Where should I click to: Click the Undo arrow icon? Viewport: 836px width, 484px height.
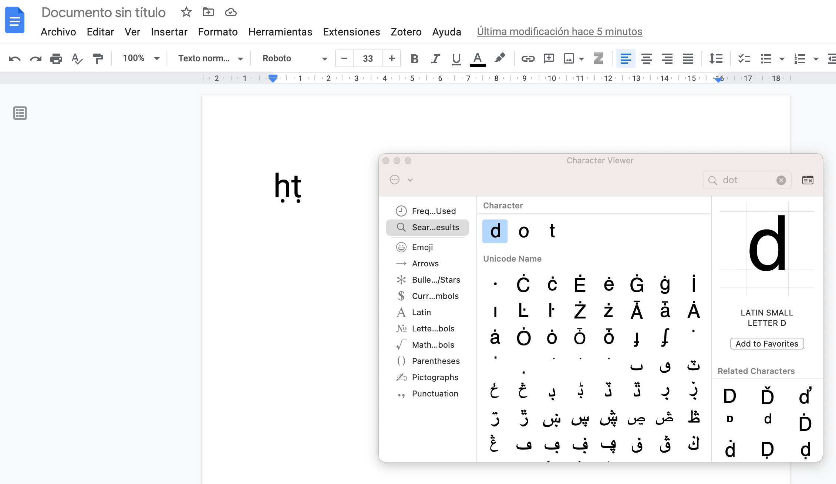click(x=14, y=58)
